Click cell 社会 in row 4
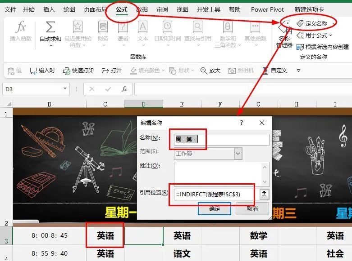Viewport: 352px width, 261px height. point(335,254)
